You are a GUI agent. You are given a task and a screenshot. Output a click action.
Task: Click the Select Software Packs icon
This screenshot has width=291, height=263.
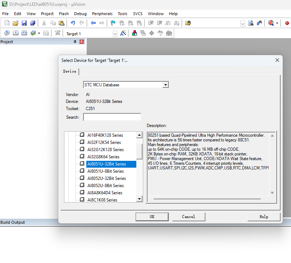pyautogui.click(x=160, y=33)
